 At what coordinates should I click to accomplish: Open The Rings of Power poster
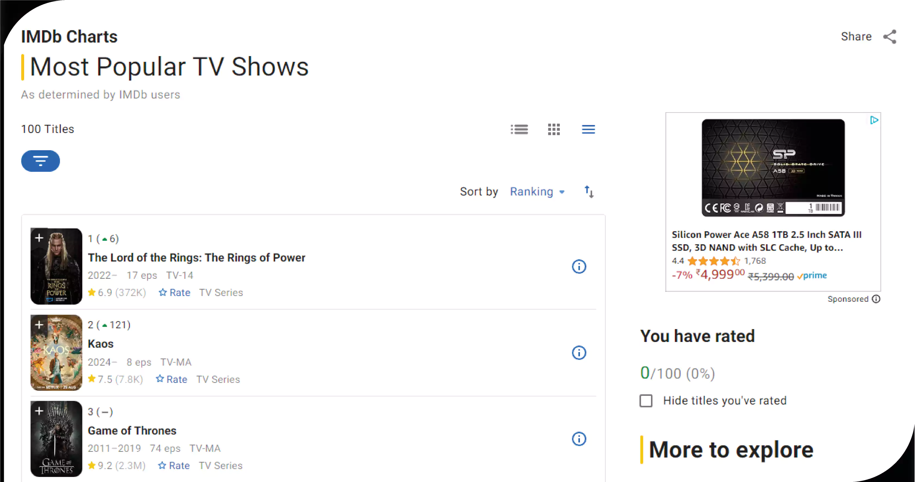coord(56,266)
